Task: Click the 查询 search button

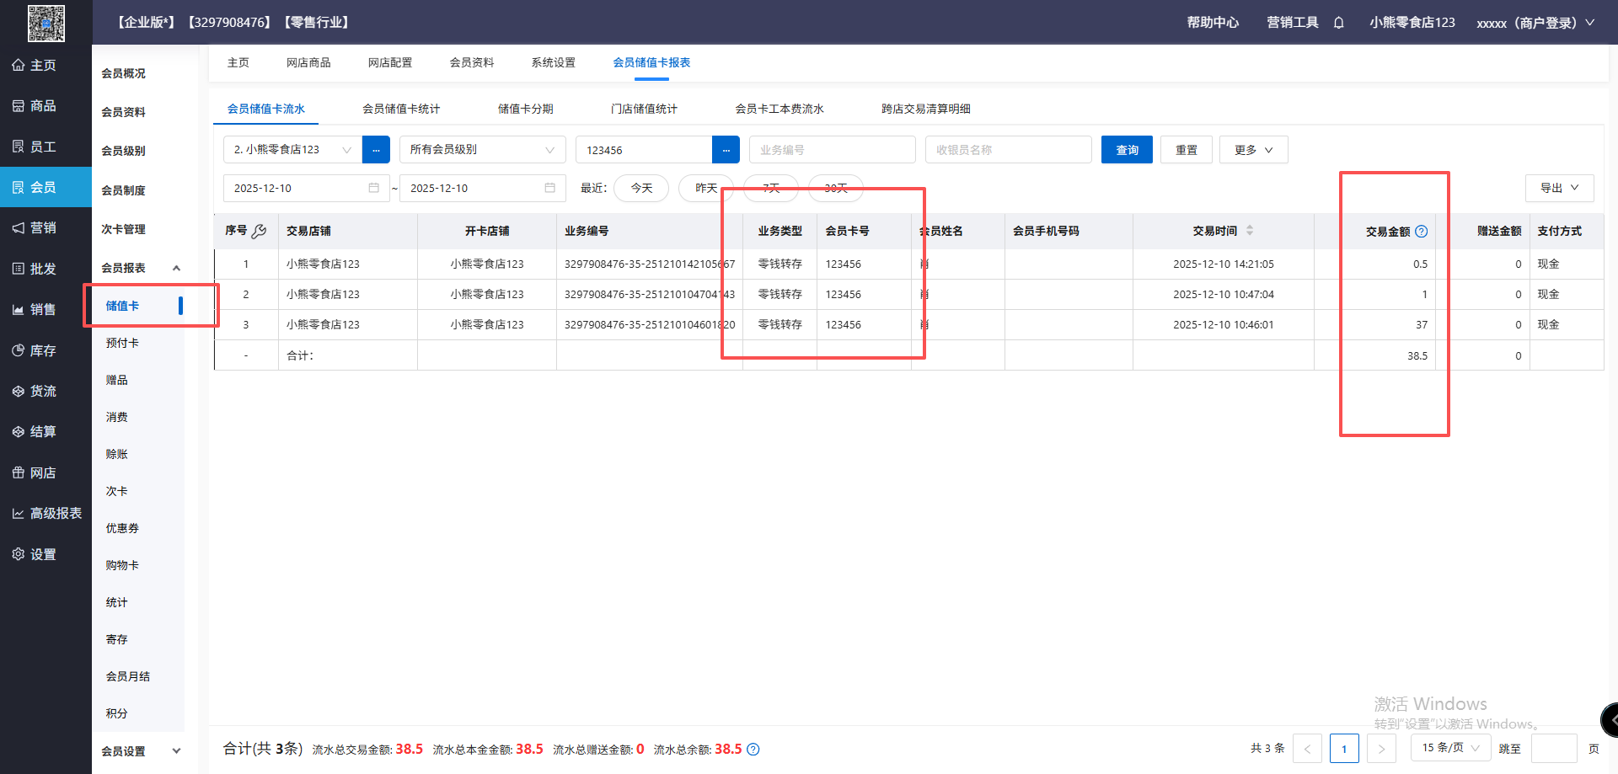Action: (x=1127, y=150)
